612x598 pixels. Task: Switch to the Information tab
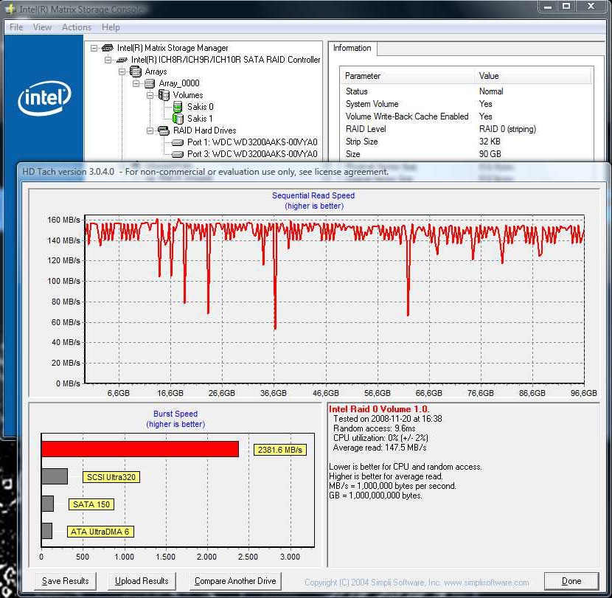352,48
